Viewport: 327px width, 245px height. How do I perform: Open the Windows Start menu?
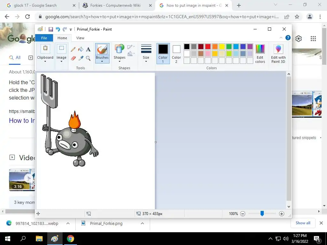[x=8, y=239]
